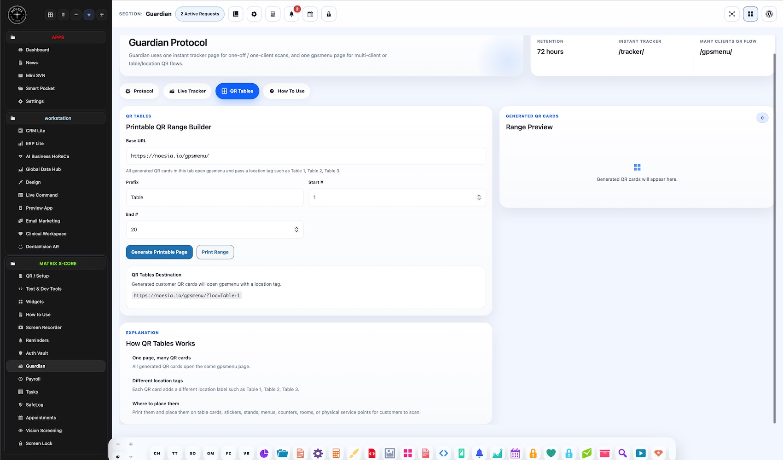Click the Base URL input field
The height and width of the screenshot is (460, 783).
point(306,156)
